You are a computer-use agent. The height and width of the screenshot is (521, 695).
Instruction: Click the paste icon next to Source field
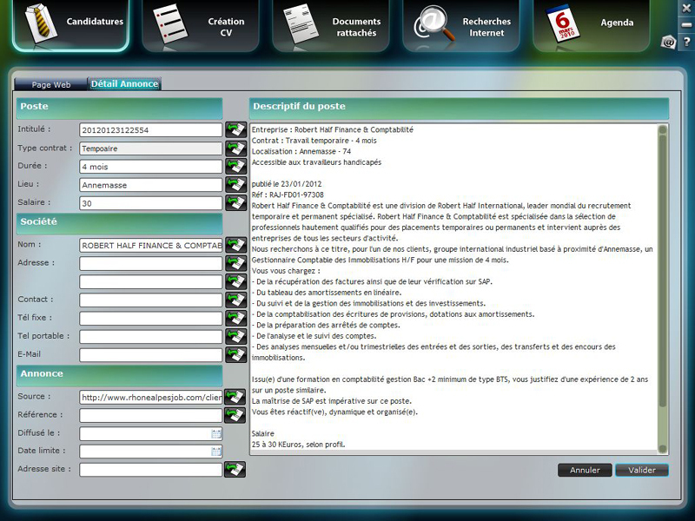tap(235, 397)
